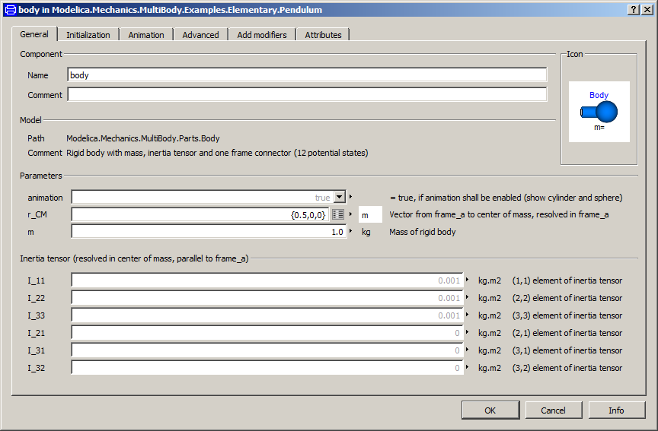Switch to the Advanced tab
Screen dimensions: 658x431
click(x=200, y=35)
